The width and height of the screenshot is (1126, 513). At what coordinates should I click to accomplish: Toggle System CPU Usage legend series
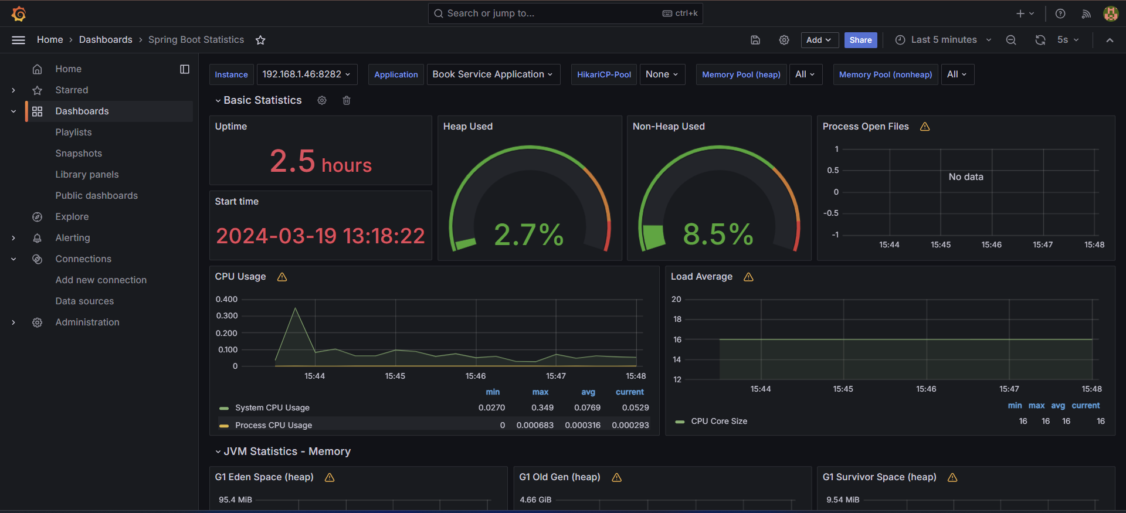click(x=272, y=408)
